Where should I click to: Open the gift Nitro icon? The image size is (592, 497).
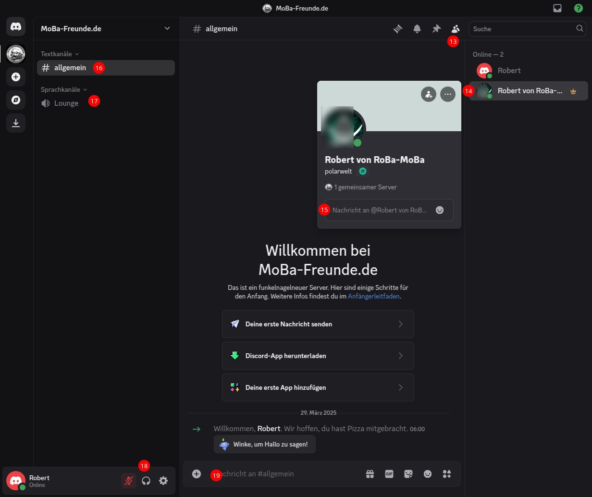(x=370, y=474)
